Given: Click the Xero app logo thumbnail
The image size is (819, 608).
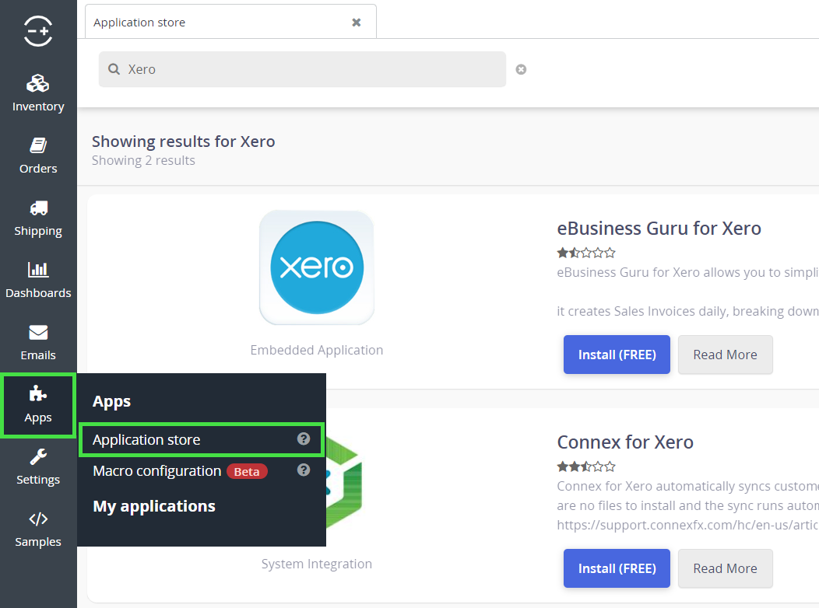Looking at the screenshot, I should click(317, 267).
